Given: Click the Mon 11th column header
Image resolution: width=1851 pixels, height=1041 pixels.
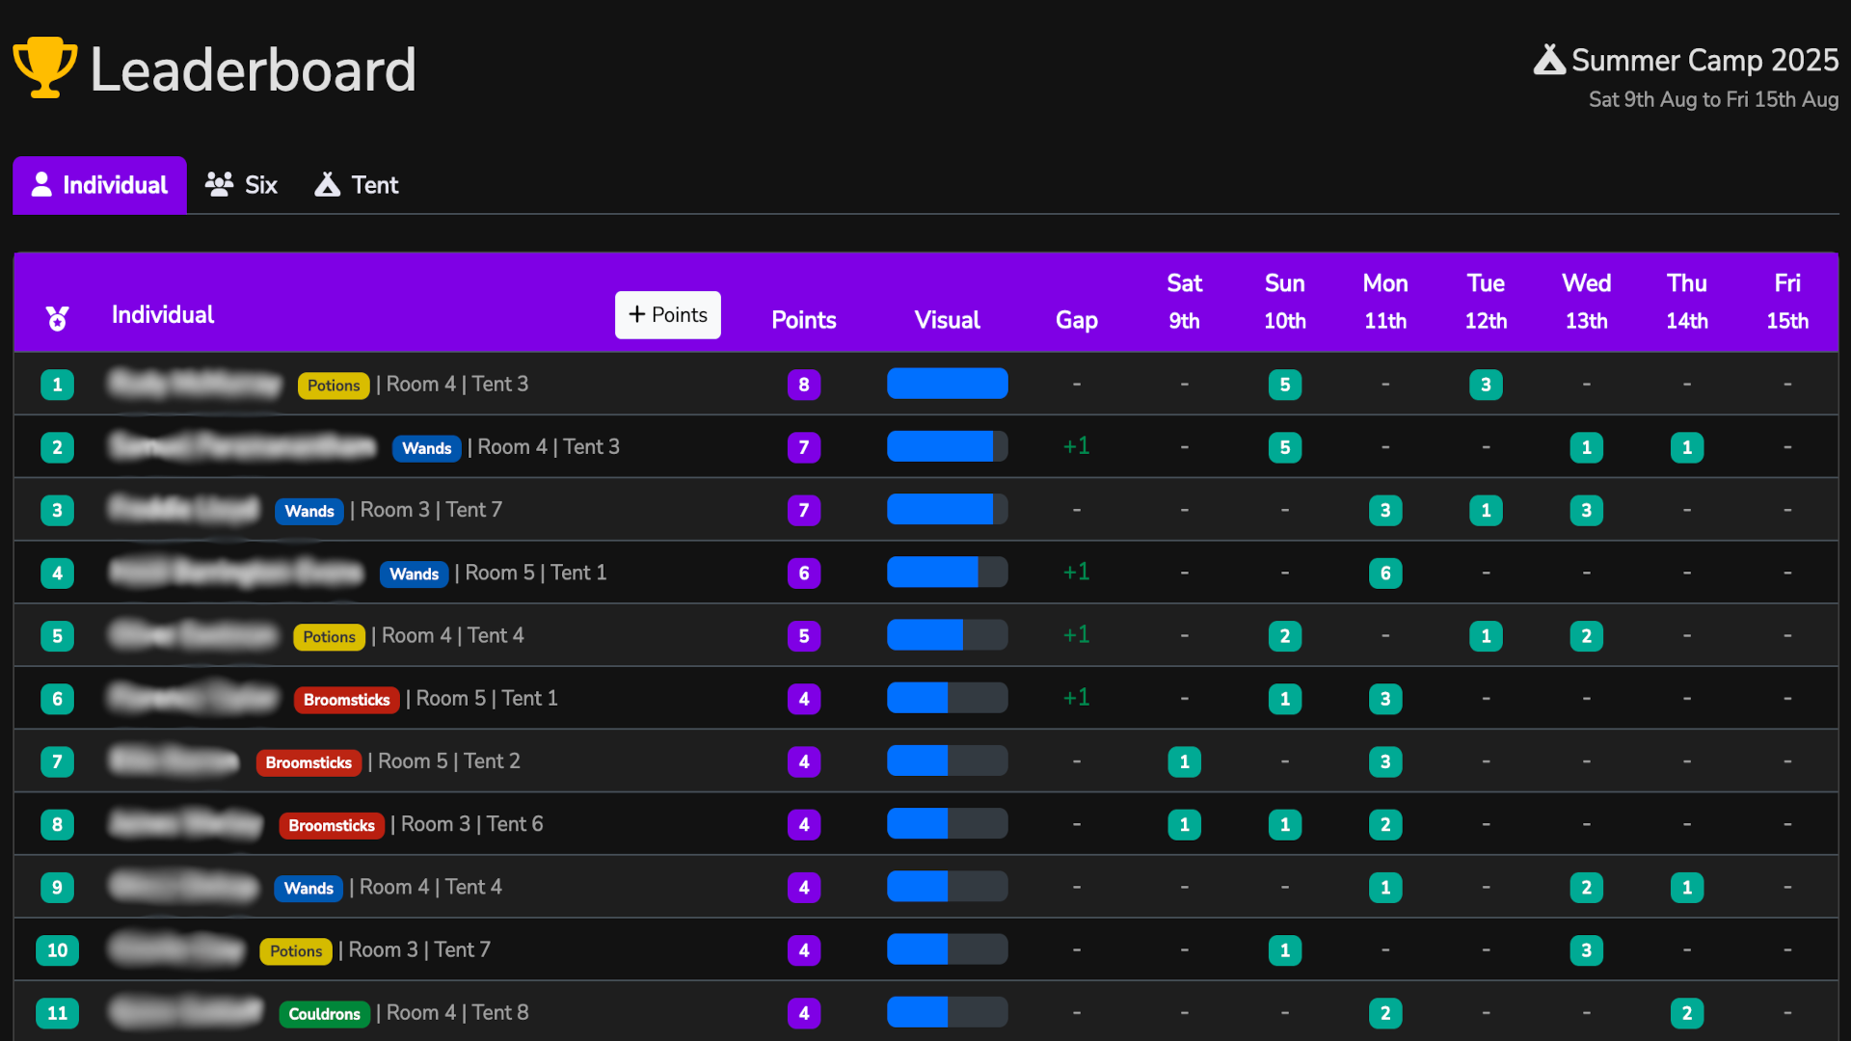Looking at the screenshot, I should [1385, 302].
